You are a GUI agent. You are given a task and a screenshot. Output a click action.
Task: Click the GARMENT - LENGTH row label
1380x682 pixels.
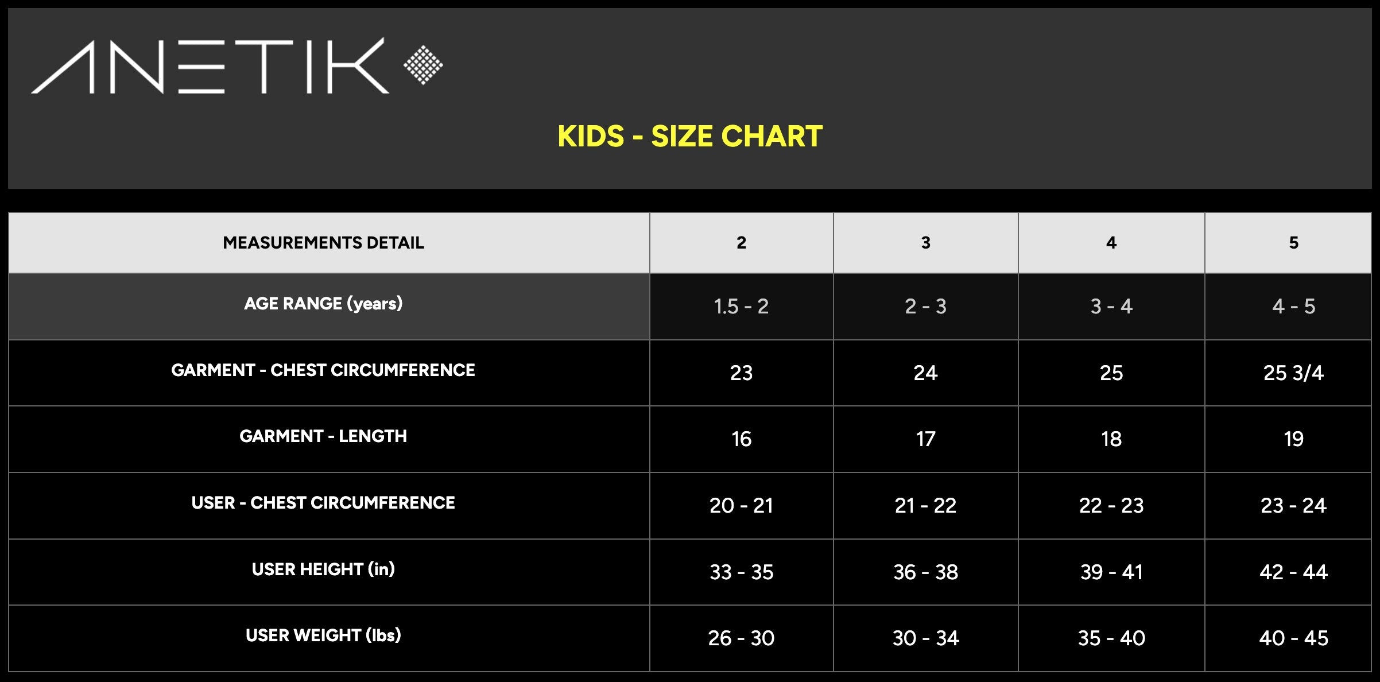click(323, 436)
